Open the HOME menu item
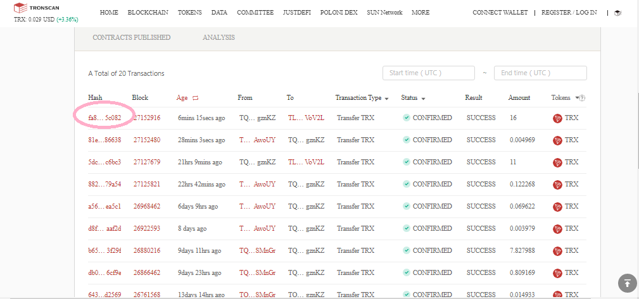 pos(109,13)
